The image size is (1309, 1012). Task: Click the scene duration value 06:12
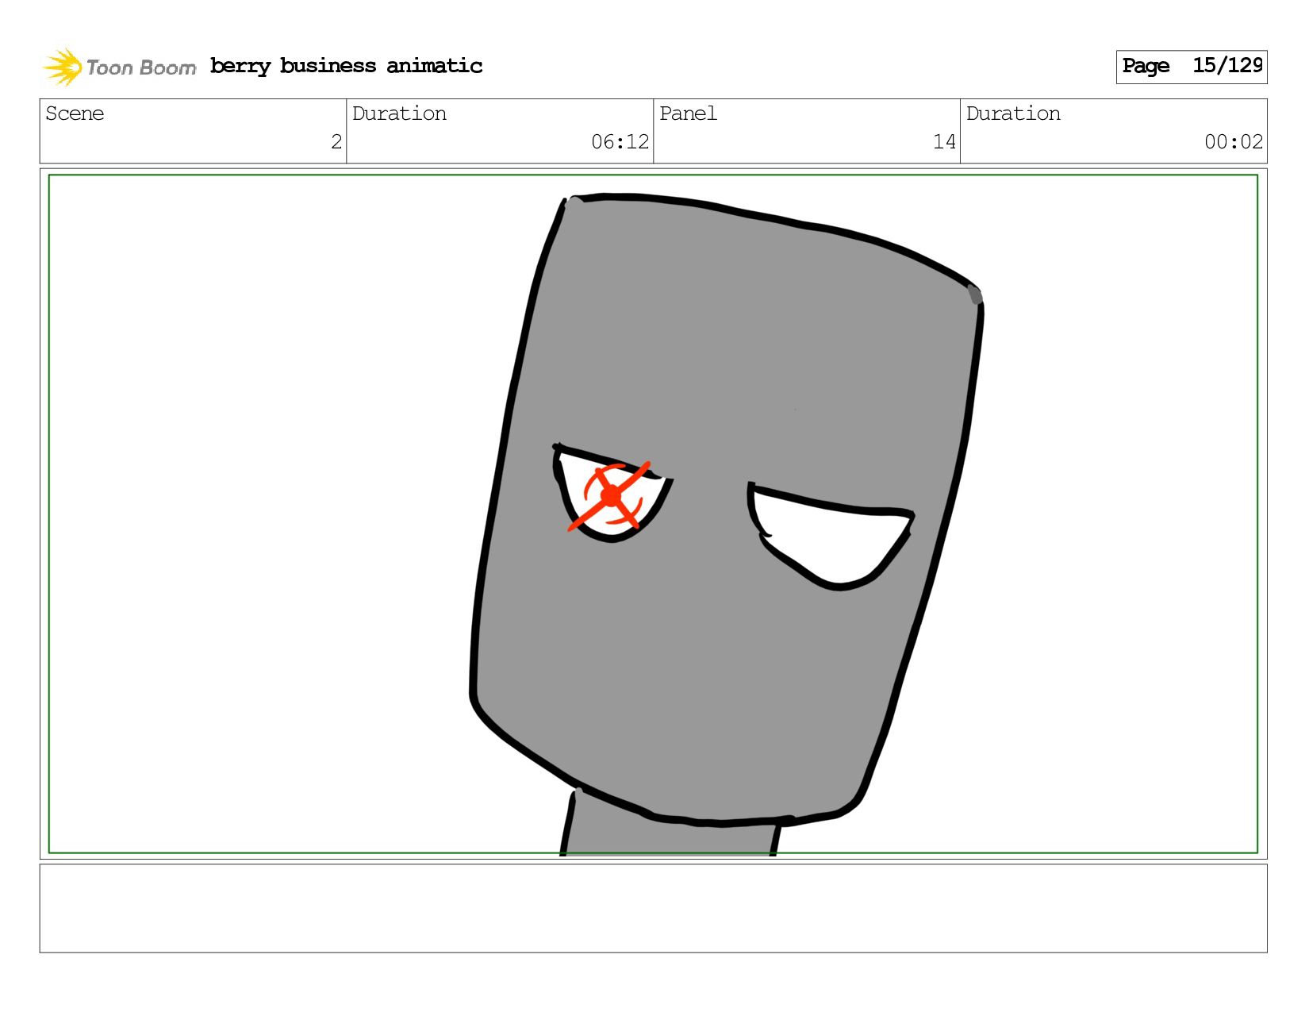tap(620, 142)
